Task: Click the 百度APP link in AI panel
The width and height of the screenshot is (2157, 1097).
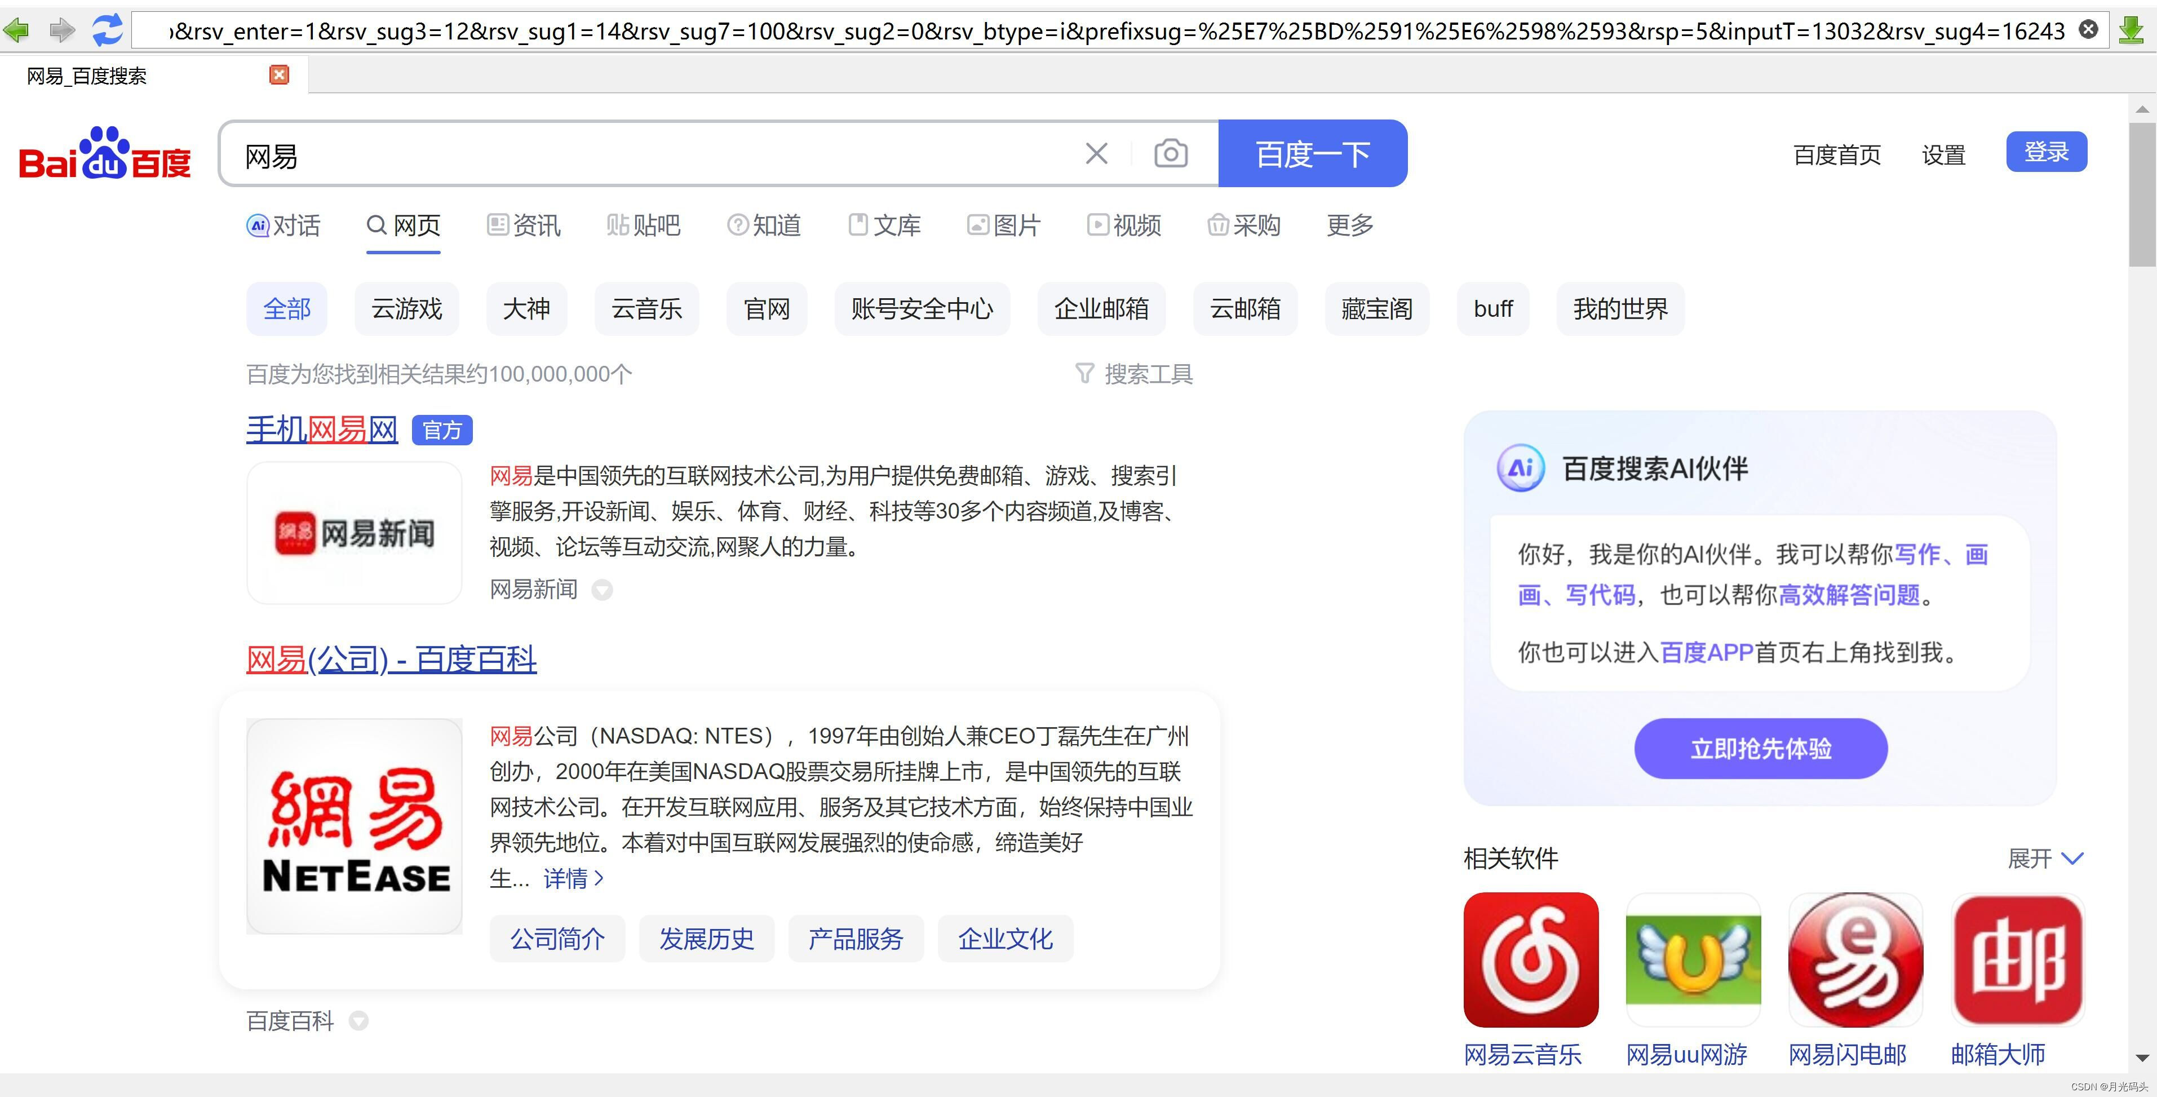Action: pyautogui.click(x=1707, y=652)
